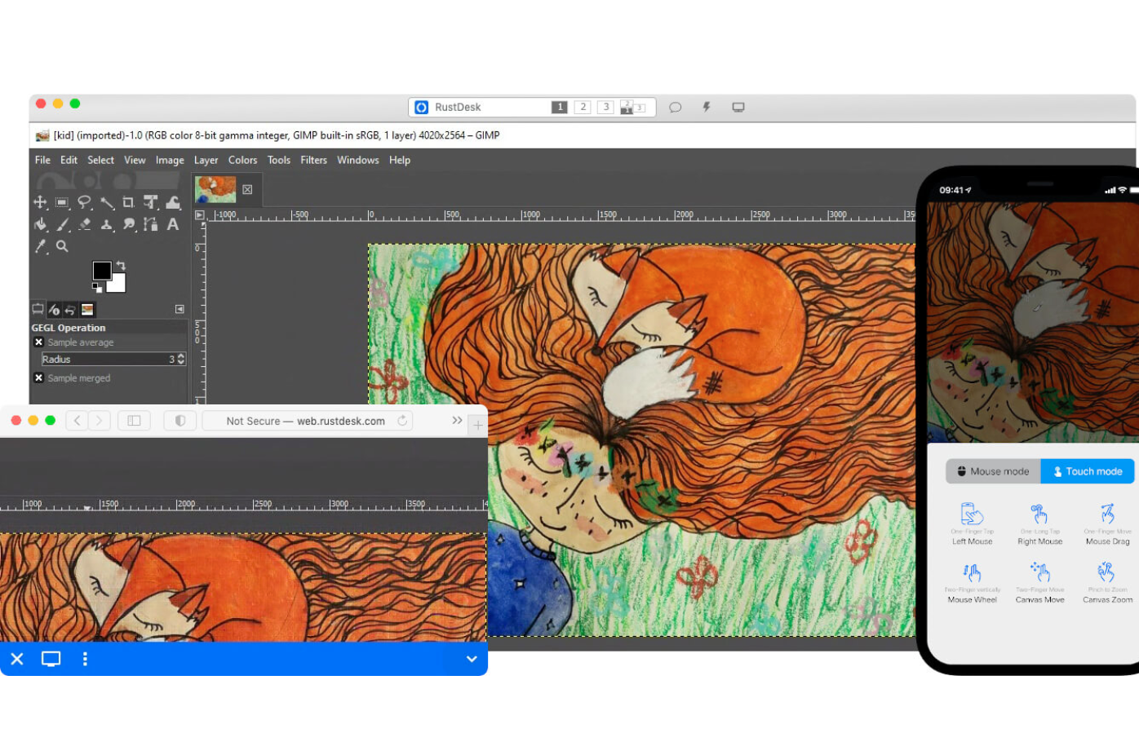The width and height of the screenshot is (1139, 755).
Task: Toggle the Safari sidebar button
Action: pyautogui.click(x=134, y=421)
